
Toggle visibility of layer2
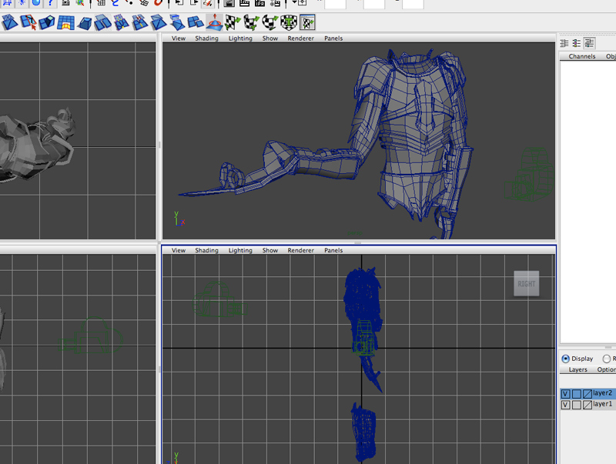(565, 394)
